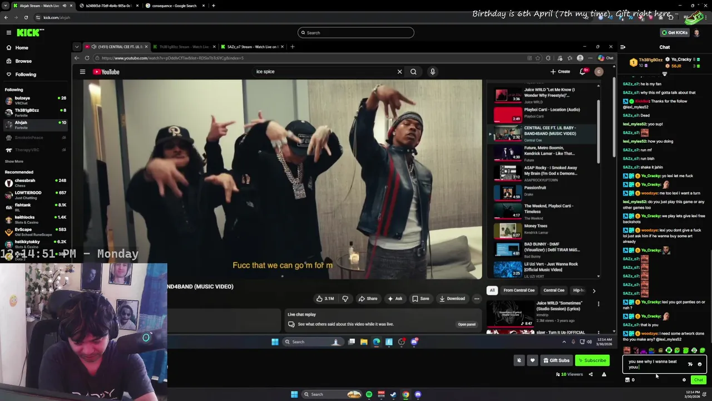Open the Copilot Chat button in Edge
Screen dimensions: 712x401
click(606, 58)
